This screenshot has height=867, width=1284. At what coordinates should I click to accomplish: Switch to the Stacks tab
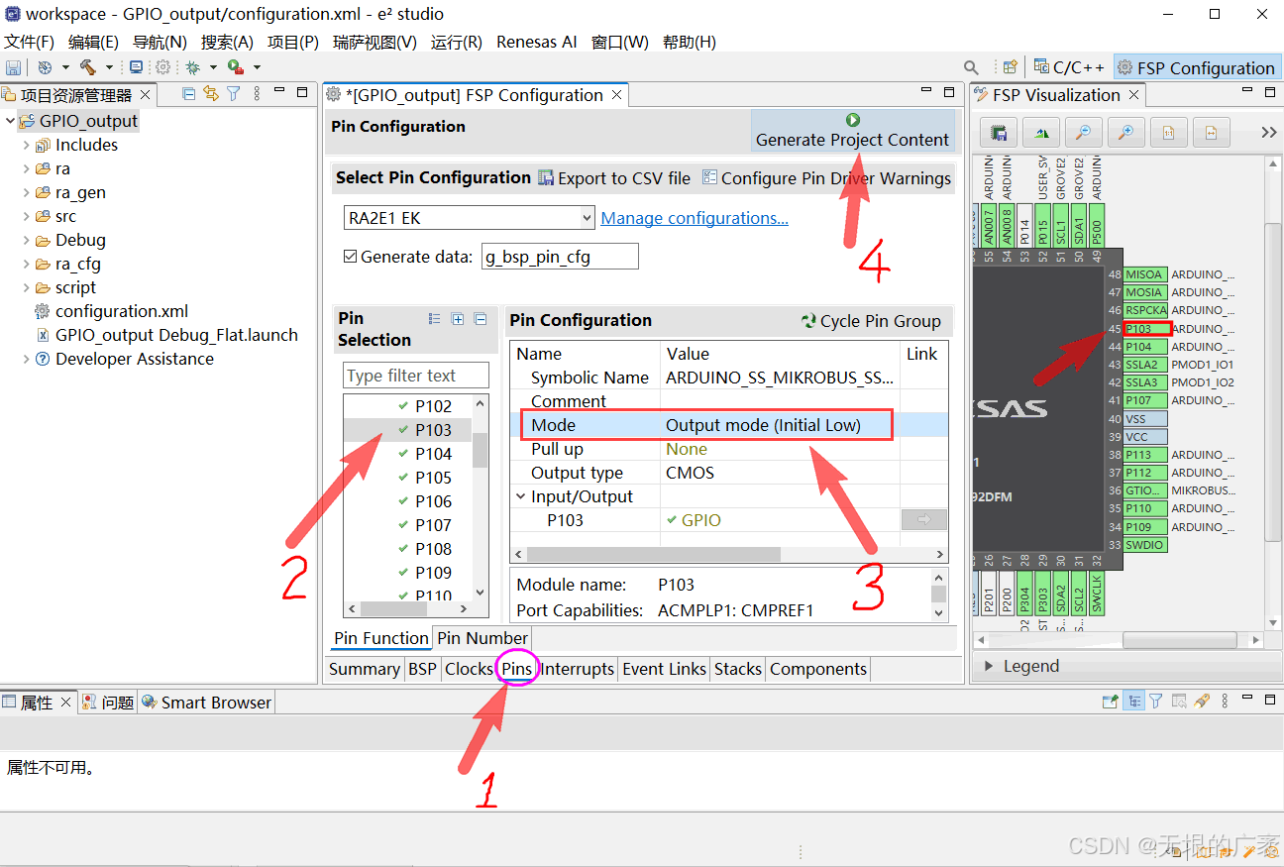pos(738,669)
